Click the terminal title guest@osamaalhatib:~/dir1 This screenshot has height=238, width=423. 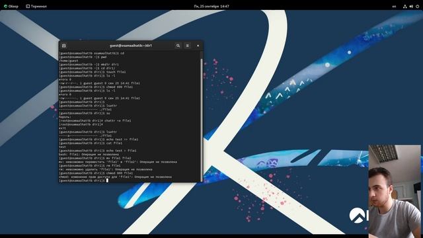pos(131,46)
